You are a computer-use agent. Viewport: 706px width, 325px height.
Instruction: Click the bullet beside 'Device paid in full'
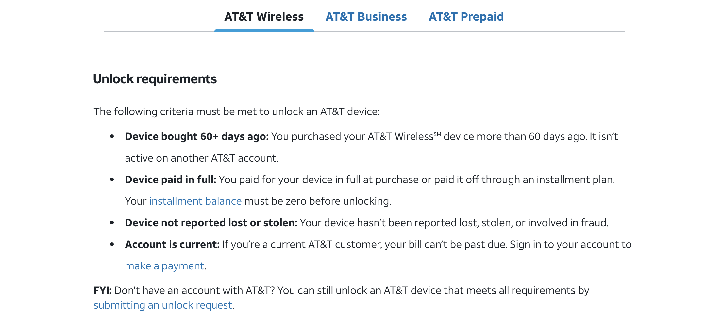point(112,180)
